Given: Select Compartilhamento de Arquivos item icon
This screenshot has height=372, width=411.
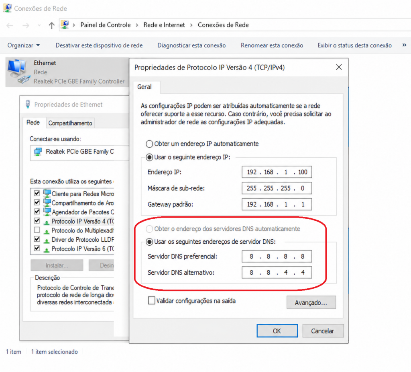Looking at the screenshot, I should point(47,203).
